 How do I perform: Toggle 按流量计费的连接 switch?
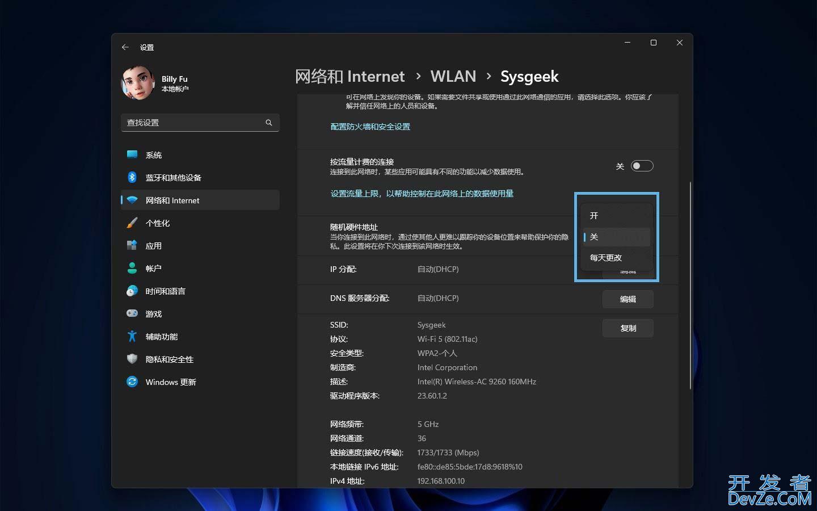pyautogui.click(x=642, y=166)
